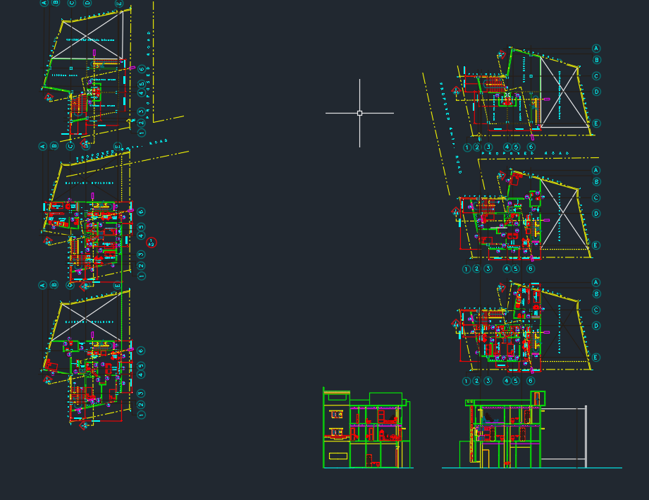Select the magenta marker right of the top-right plan
Image resolution: width=649 pixels, height=500 pixels.
546,99
